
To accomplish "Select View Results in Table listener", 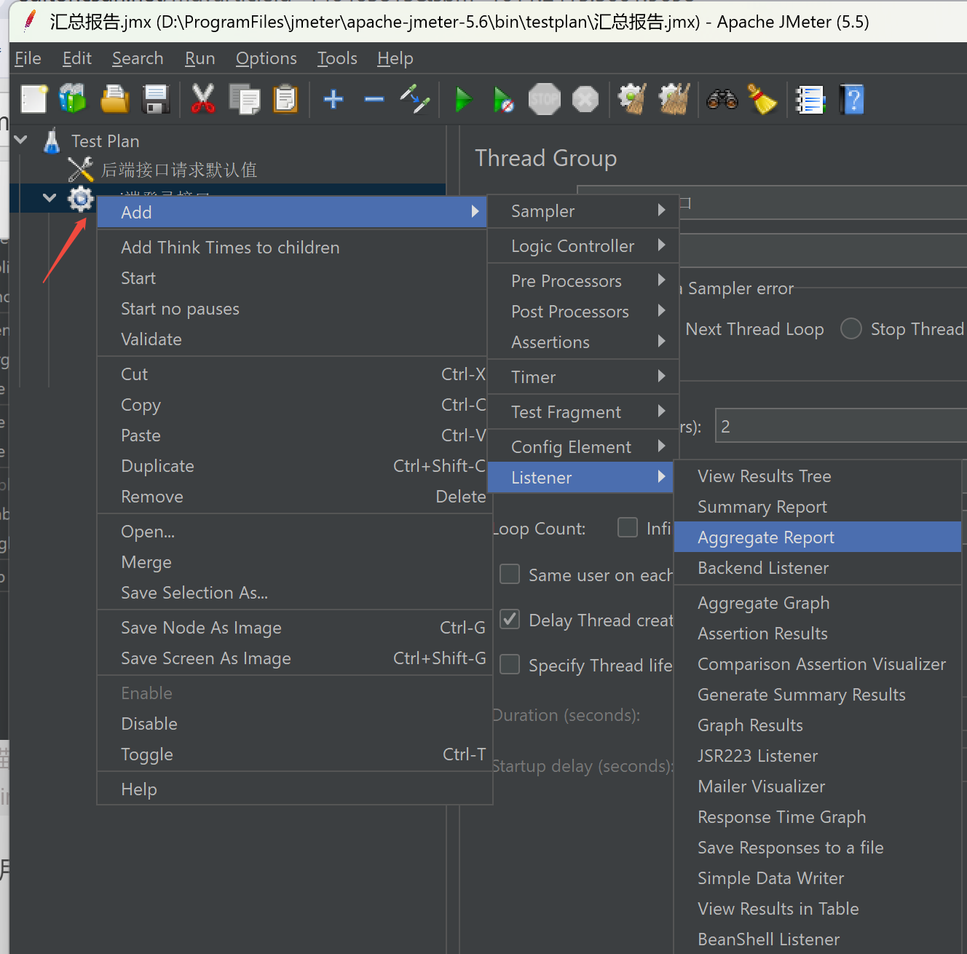I will (x=818, y=909).
